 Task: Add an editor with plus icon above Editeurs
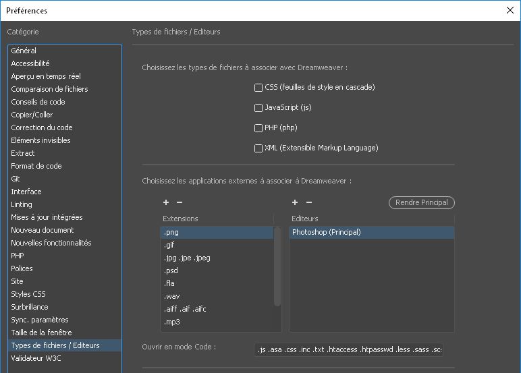(295, 202)
